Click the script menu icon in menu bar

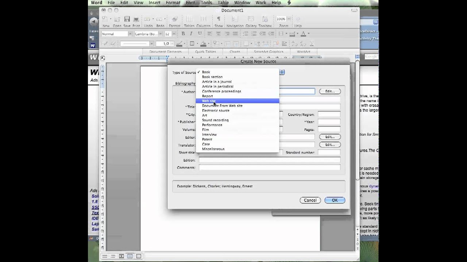pyautogui.click(x=289, y=3)
